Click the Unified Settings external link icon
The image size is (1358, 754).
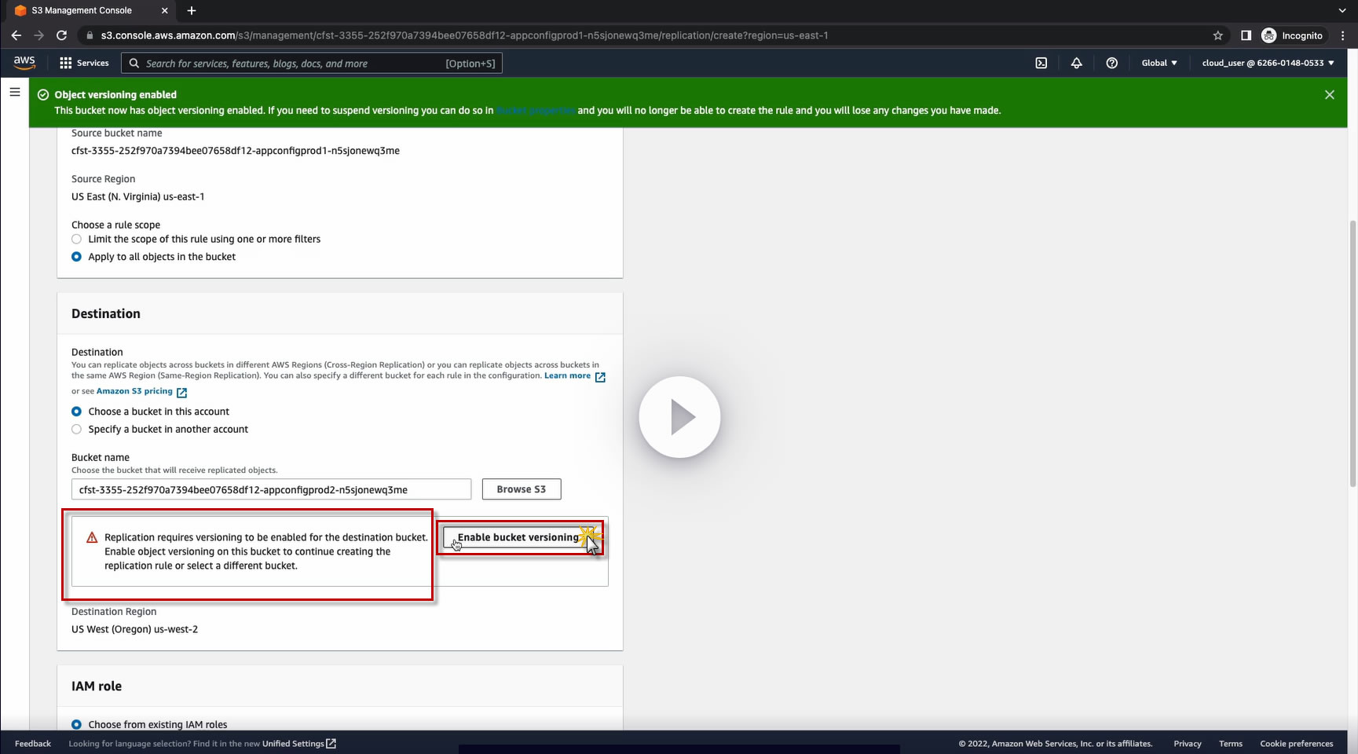pyautogui.click(x=331, y=744)
